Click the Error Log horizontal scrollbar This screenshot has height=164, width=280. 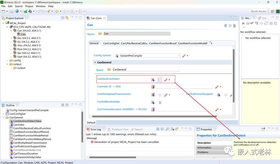[113, 157]
